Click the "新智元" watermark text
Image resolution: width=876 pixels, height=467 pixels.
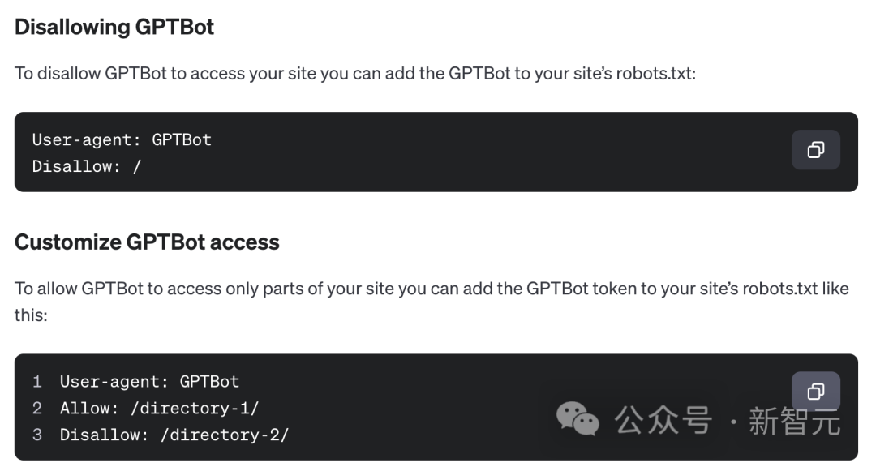point(793,422)
